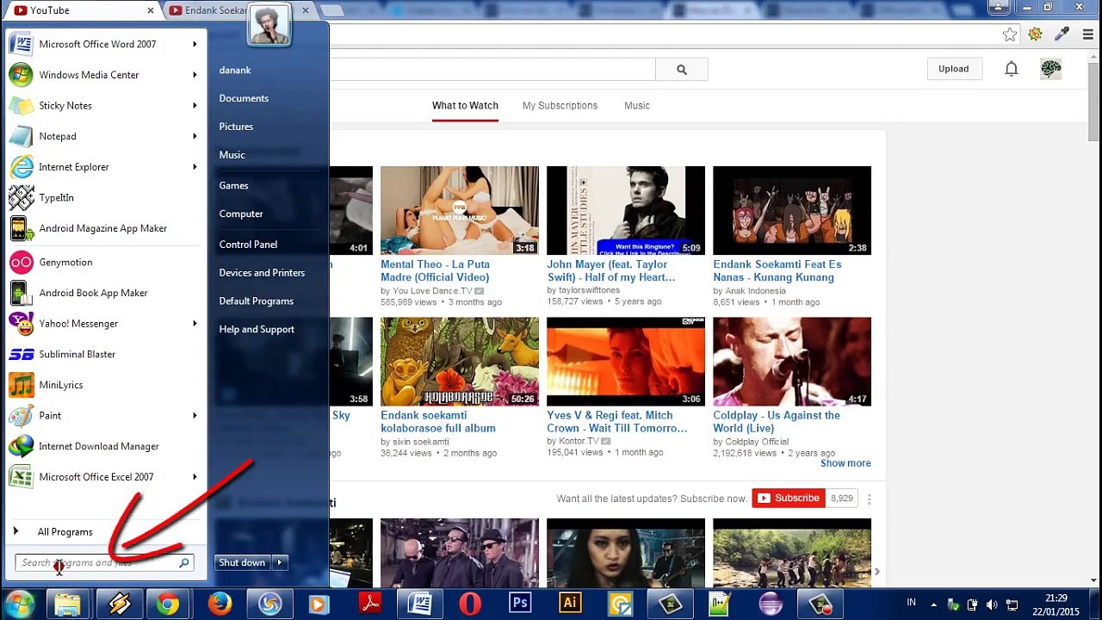Open Help and Support
This screenshot has height=620, width=1102.
pos(257,329)
